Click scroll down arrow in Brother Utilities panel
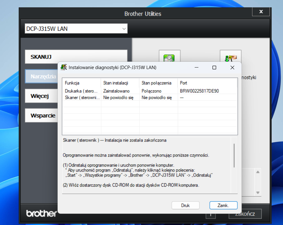This screenshot has height=225, width=283. [258, 193]
